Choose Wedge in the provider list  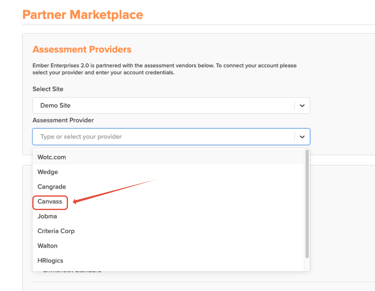point(168,172)
